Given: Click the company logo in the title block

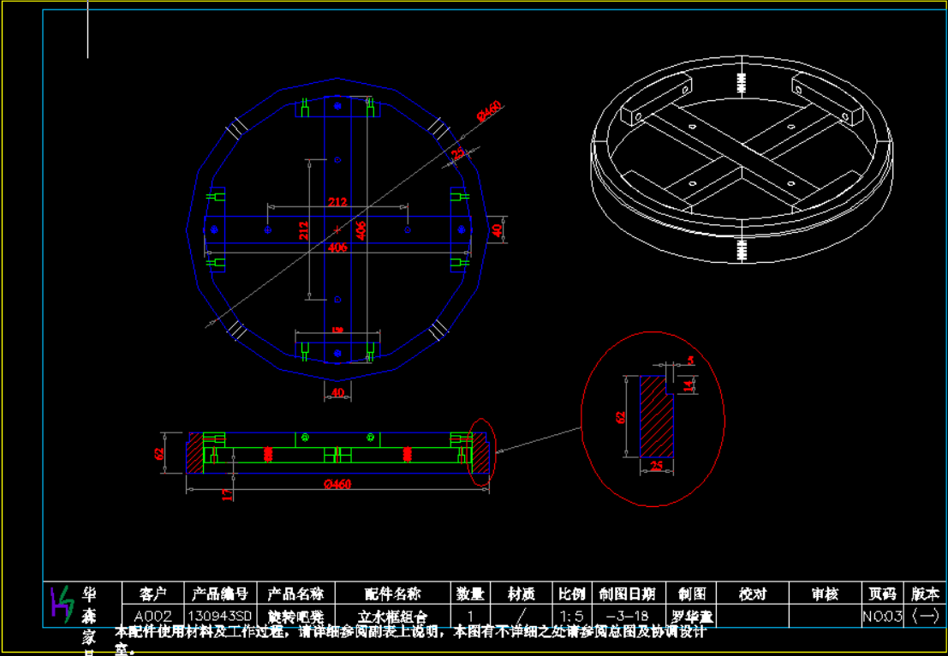Looking at the screenshot, I should [x=61, y=604].
